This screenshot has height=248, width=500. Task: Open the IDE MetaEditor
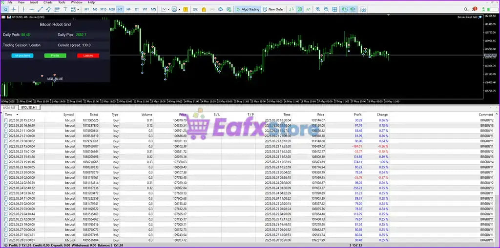coord(195,9)
